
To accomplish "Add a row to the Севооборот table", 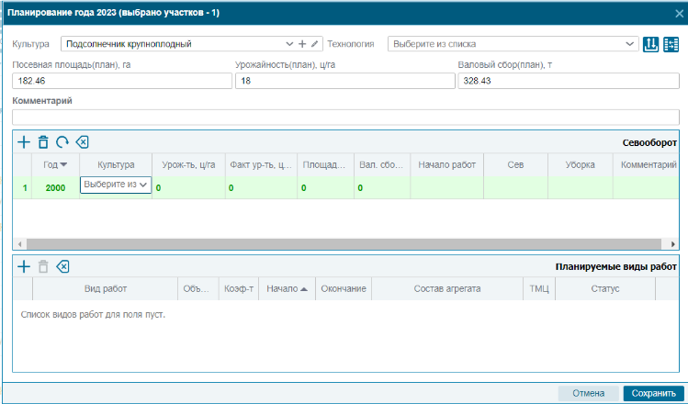I will point(24,142).
